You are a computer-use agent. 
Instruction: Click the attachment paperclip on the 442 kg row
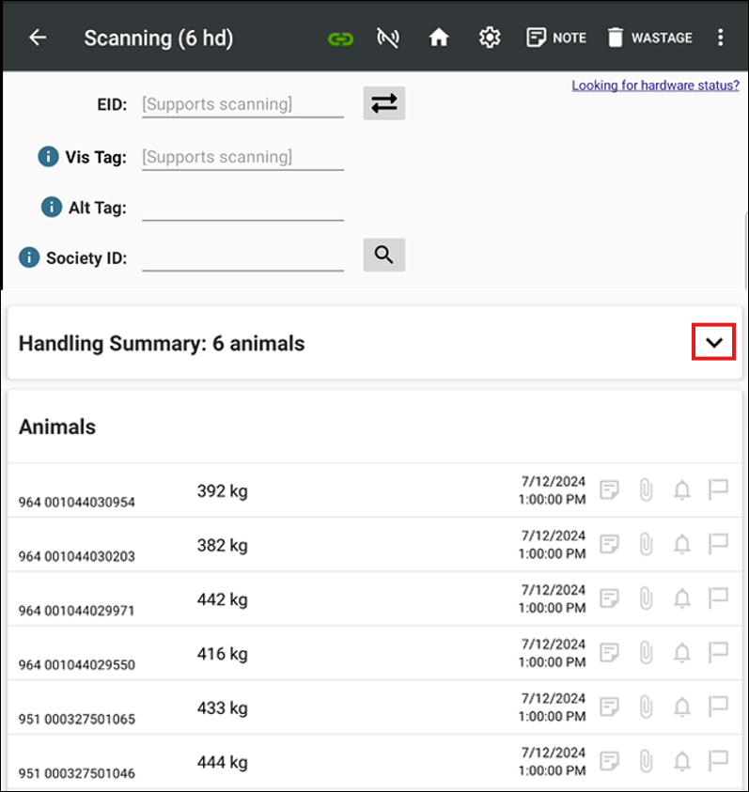click(x=646, y=598)
